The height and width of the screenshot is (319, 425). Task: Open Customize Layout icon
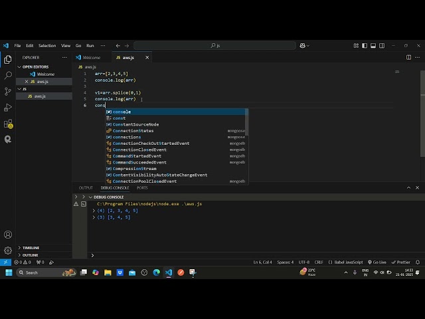pos(356,46)
